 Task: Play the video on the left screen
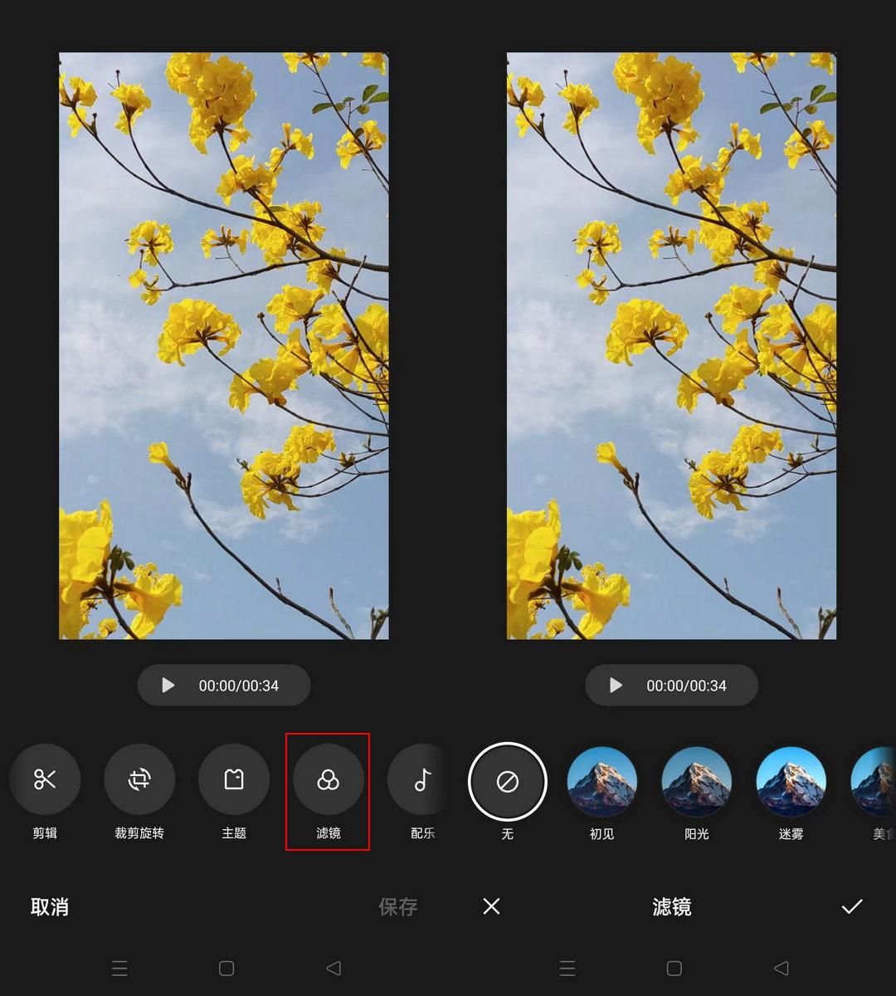tap(168, 685)
